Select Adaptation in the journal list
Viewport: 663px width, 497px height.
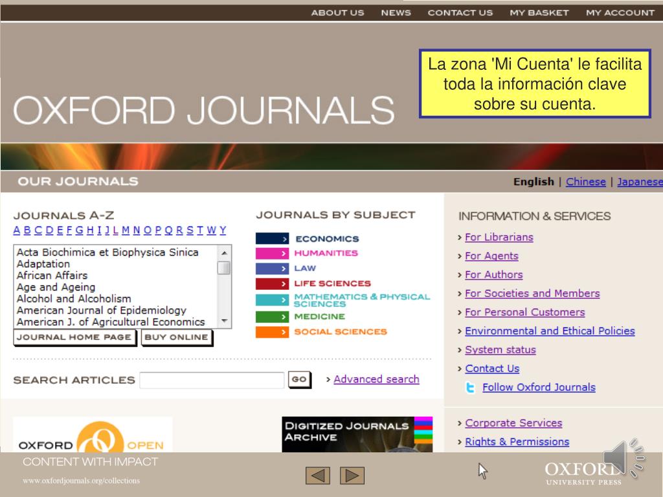43,264
